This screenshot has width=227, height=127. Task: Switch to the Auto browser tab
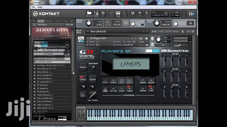click(72, 21)
